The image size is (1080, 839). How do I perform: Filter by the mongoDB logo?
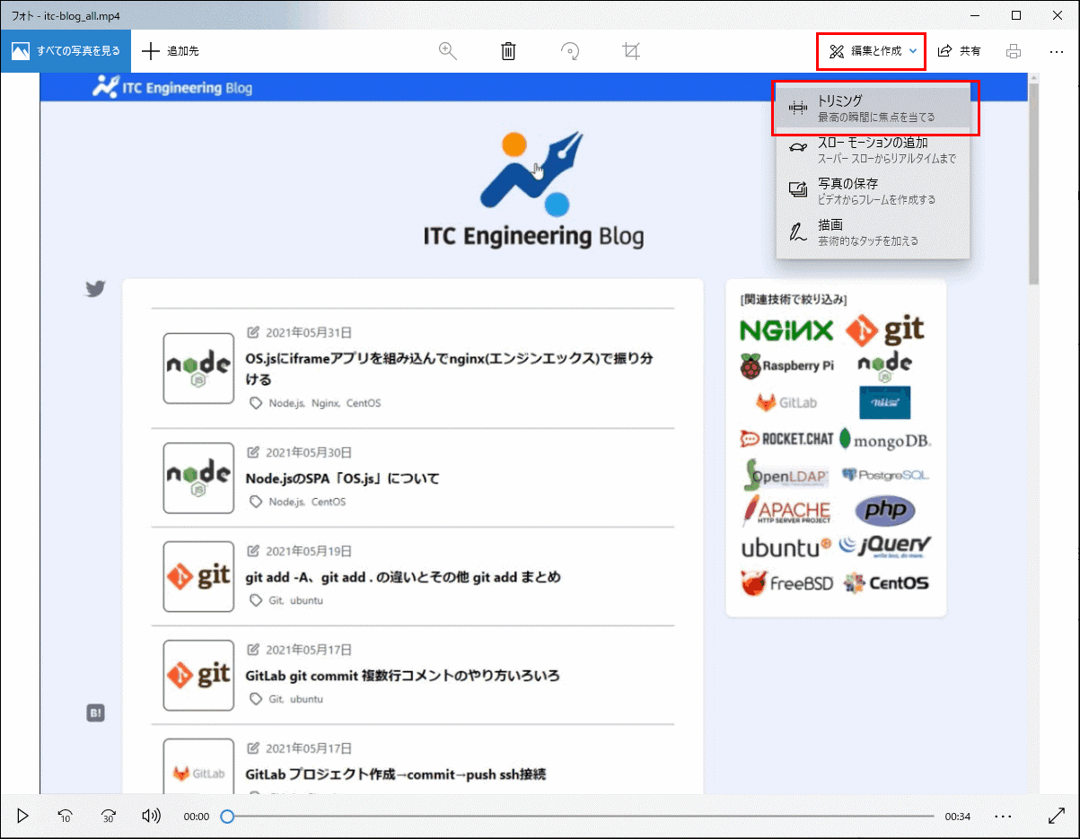pos(885,440)
